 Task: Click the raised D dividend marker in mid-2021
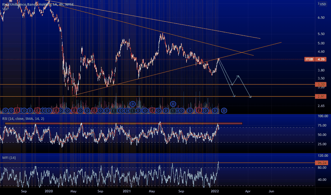173,104
